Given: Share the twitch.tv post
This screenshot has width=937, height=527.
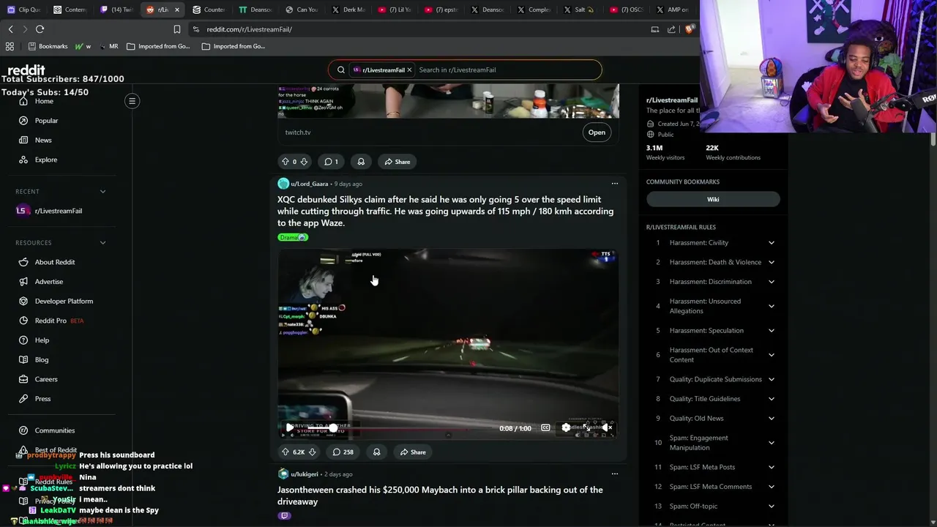Looking at the screenshot, I should coord(397,162).
